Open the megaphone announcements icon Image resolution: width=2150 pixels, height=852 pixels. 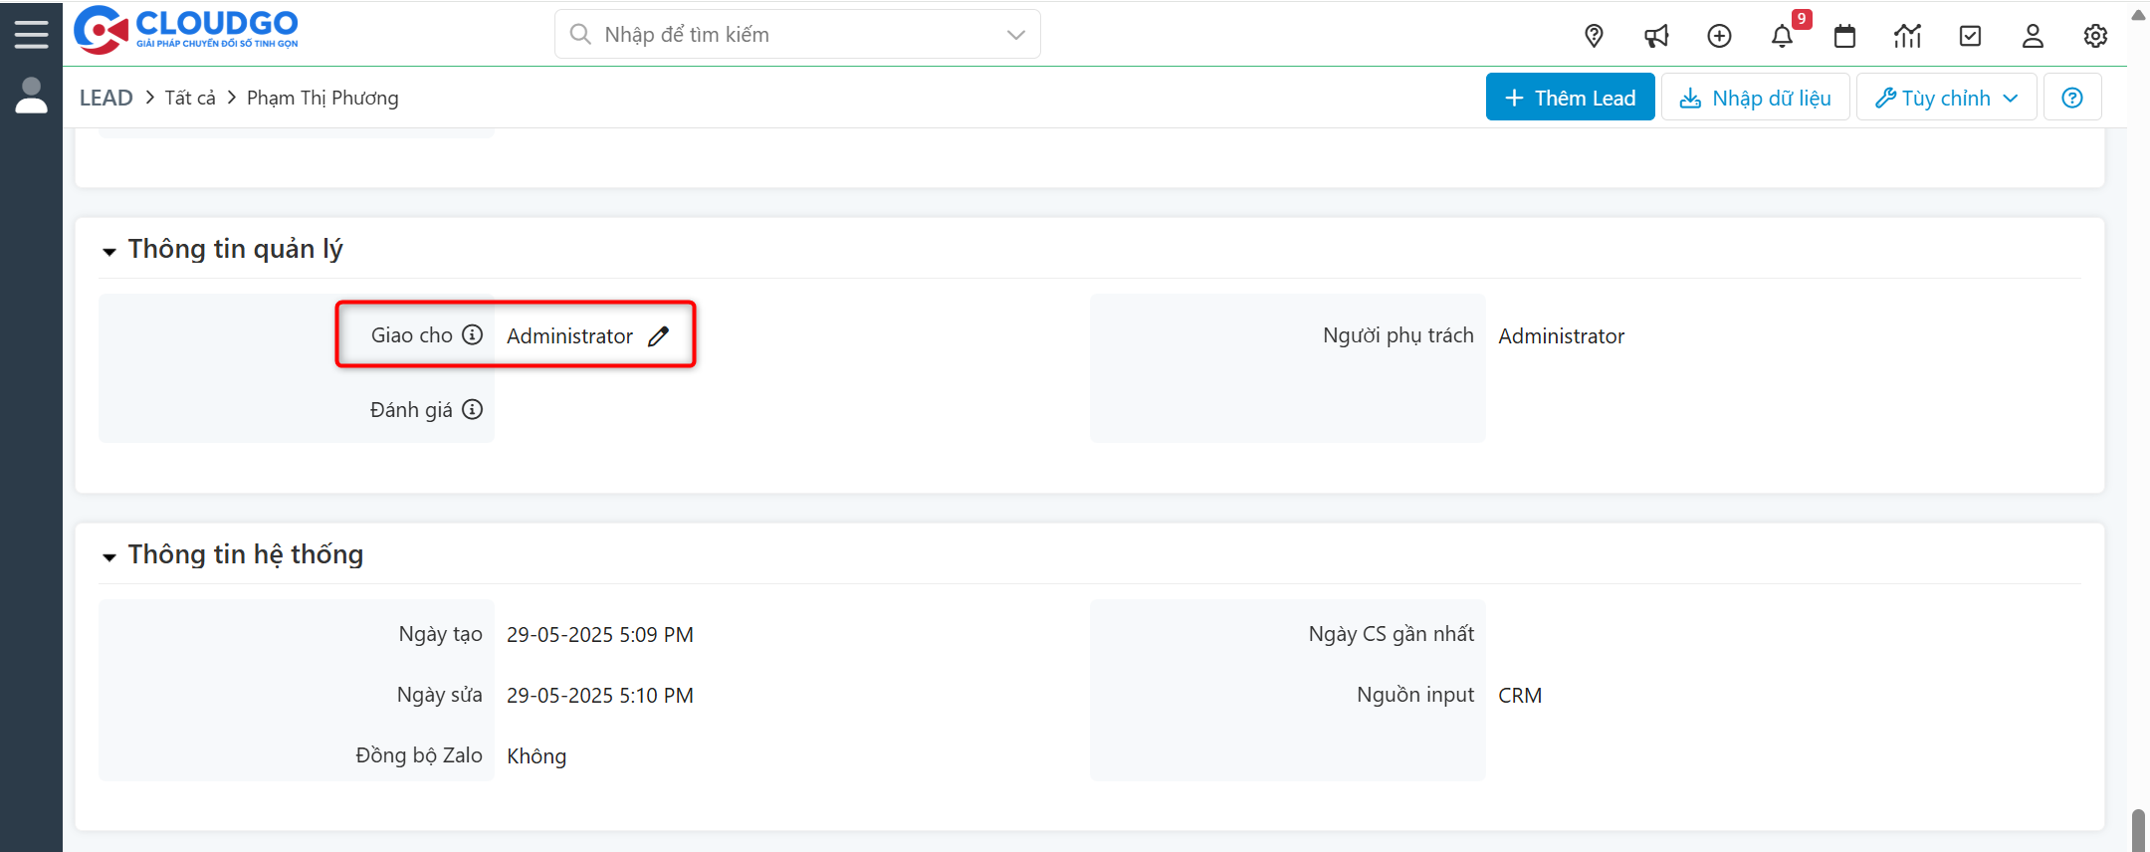(1656, 37)
